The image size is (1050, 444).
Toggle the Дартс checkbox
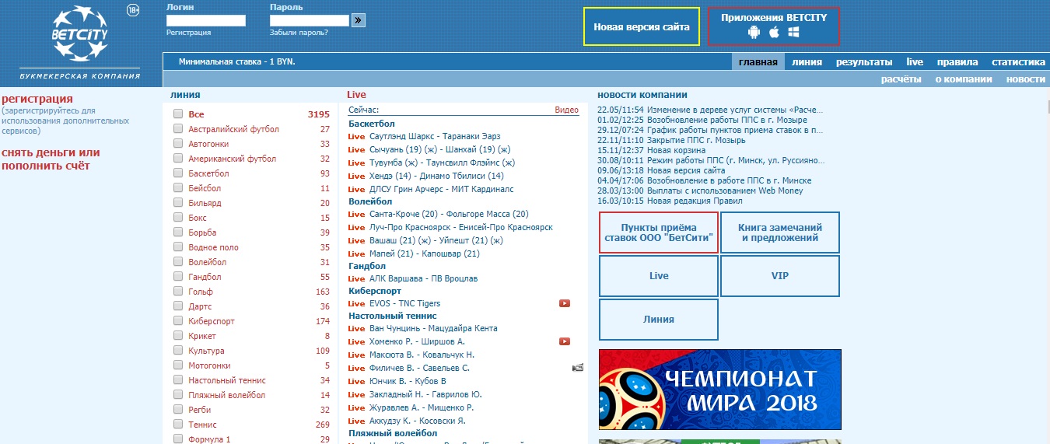(178, 306)
